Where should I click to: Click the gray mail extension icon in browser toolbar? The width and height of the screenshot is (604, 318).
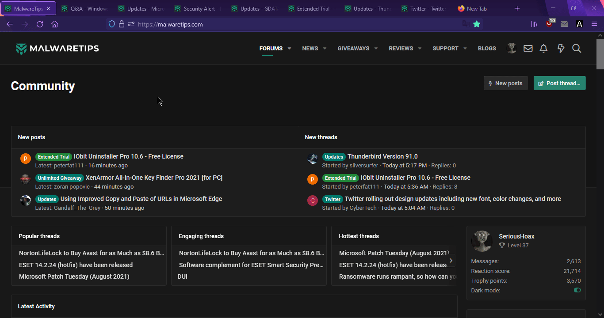coord(564,24)
